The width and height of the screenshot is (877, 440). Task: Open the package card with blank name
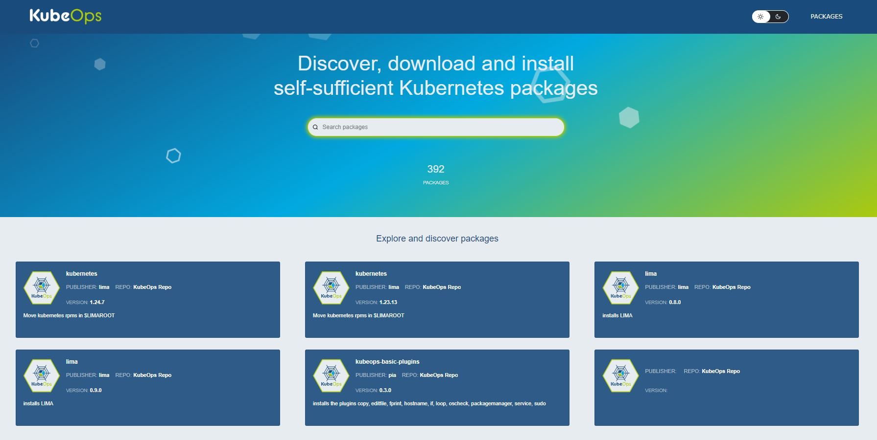pos(727,388)
